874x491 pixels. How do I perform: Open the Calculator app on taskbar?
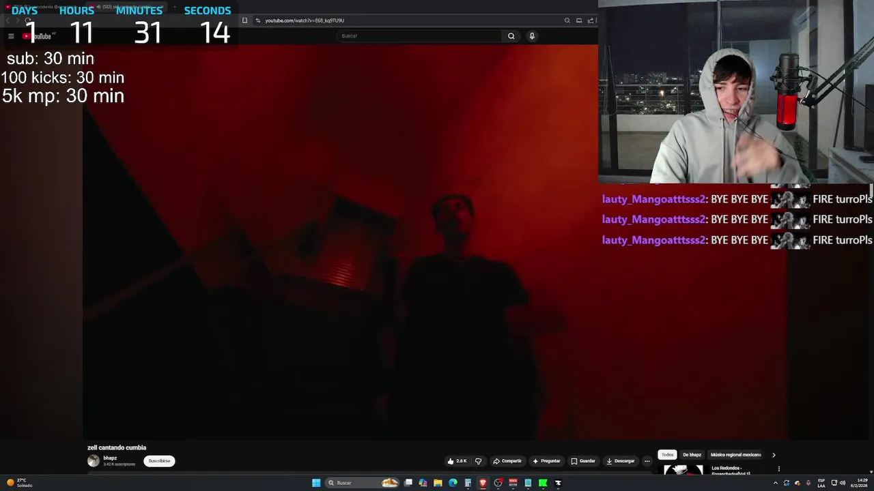pyautogui.click(x=468, y=483)
